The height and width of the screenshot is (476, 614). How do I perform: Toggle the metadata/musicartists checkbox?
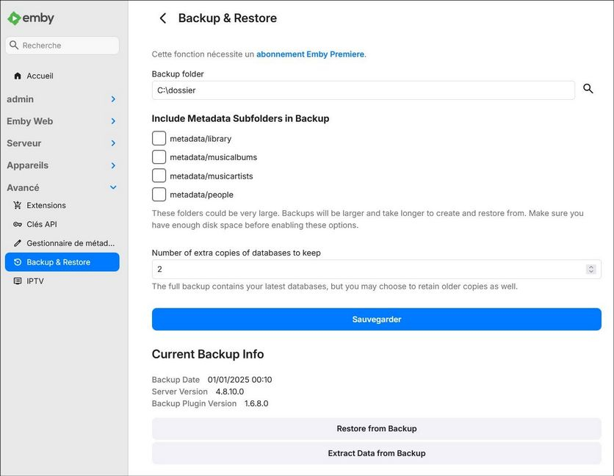coord(159,176)
